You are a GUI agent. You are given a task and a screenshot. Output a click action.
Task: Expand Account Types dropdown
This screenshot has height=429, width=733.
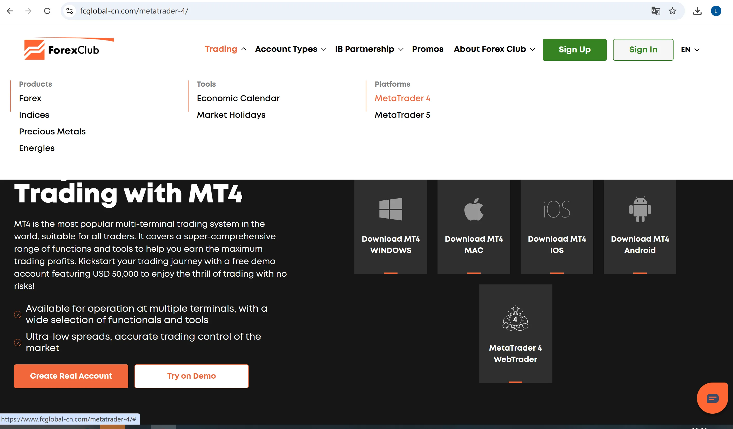click(x=291, y=49)
